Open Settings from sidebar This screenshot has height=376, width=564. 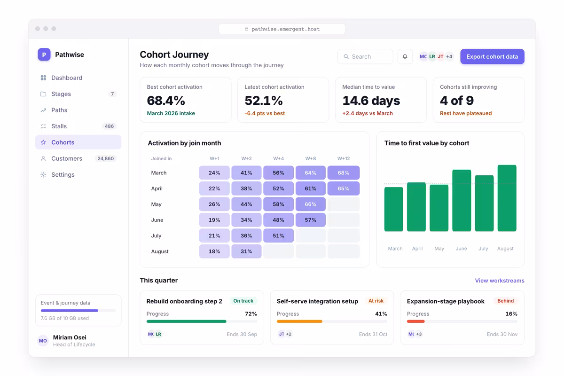pos(78,175)
